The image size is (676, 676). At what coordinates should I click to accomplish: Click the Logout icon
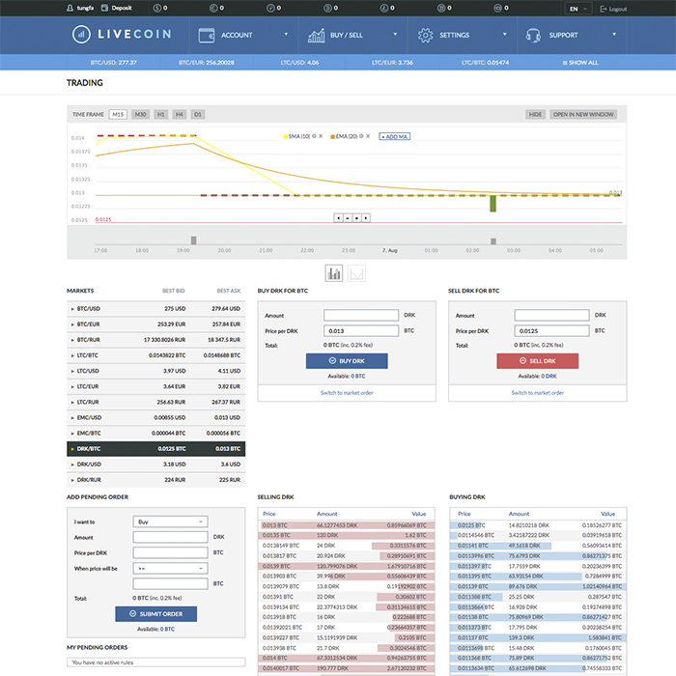(x=604, y=9)
